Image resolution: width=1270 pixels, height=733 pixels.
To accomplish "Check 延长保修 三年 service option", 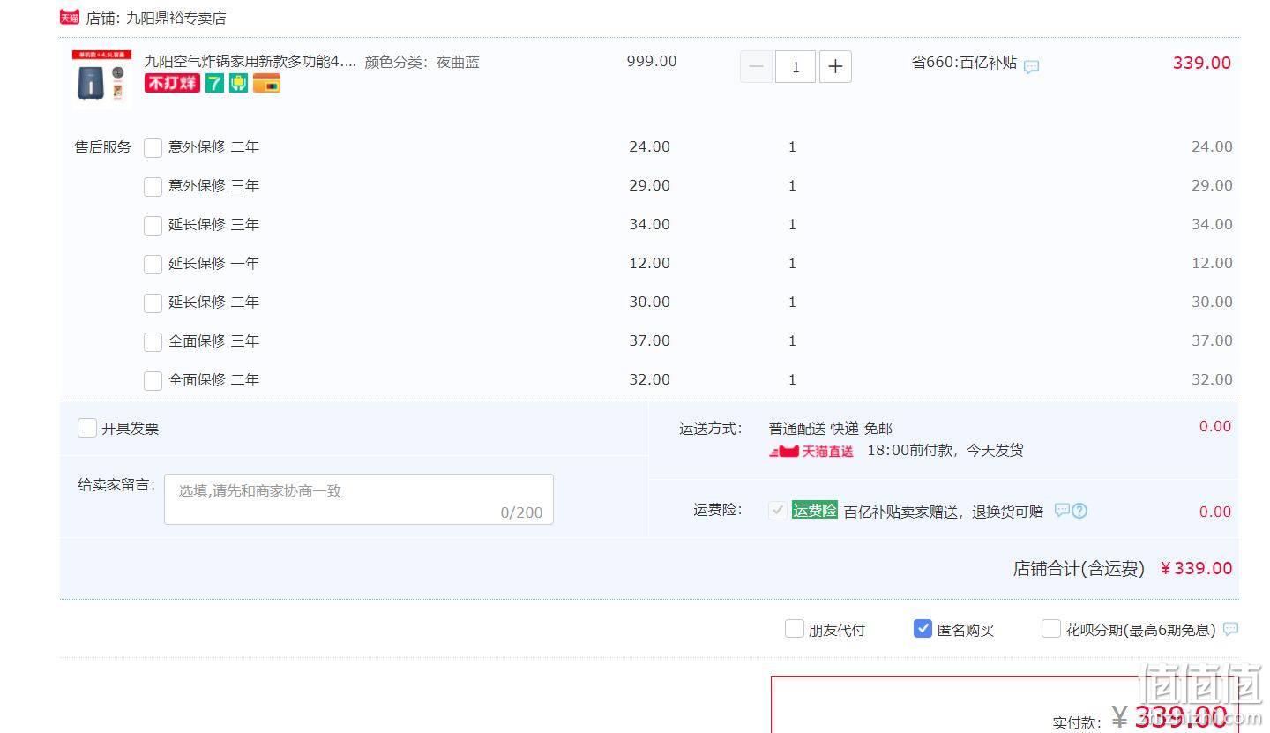I will [x=153, y=225].
